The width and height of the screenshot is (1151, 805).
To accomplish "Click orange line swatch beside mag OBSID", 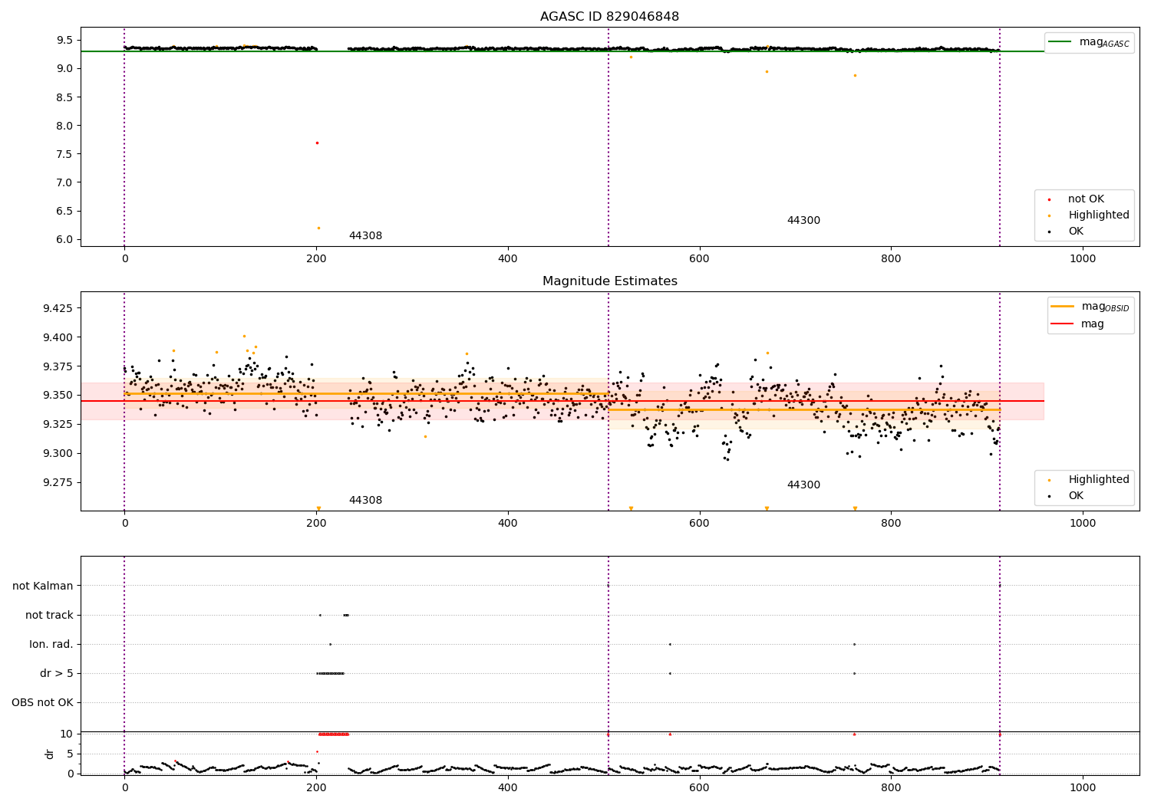I will pos(1062,307).
